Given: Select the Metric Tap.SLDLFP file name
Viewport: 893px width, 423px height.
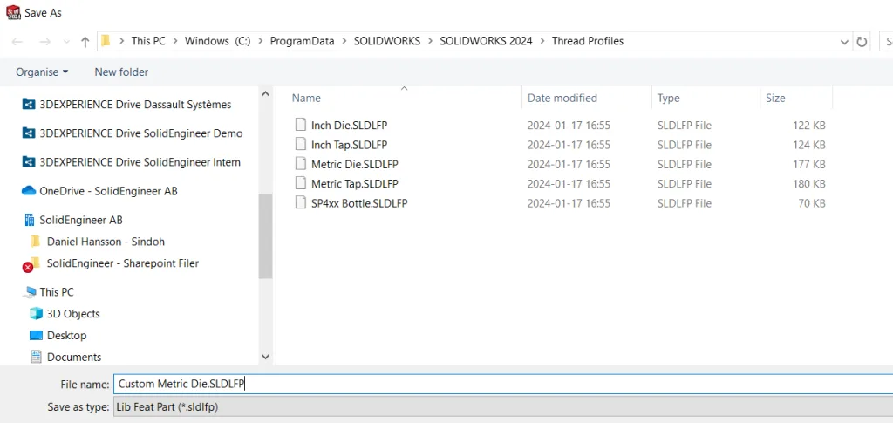Looking at the screenshot, I should 354,183.
